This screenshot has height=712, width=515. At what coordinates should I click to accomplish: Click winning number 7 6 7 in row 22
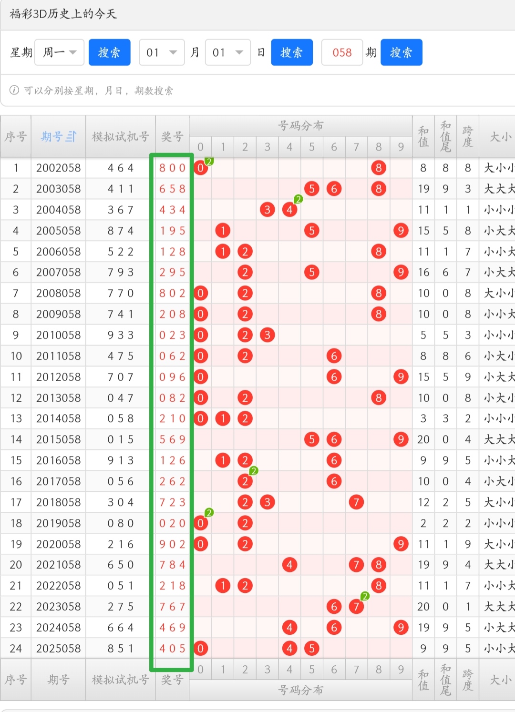point(172,607)
